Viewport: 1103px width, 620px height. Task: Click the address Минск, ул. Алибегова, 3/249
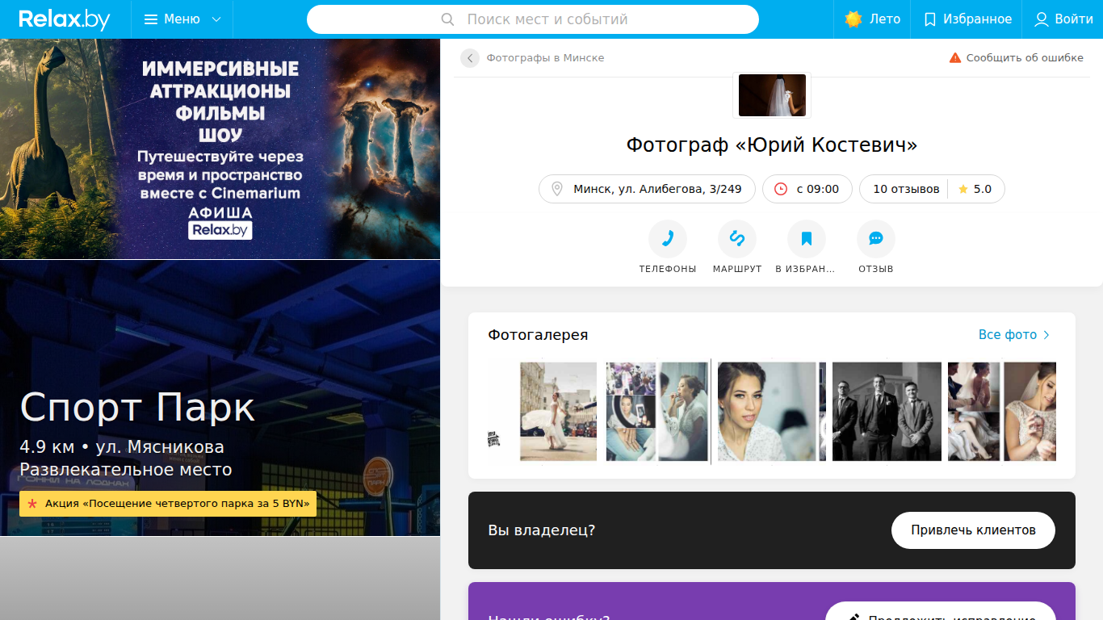click(647, 189)
